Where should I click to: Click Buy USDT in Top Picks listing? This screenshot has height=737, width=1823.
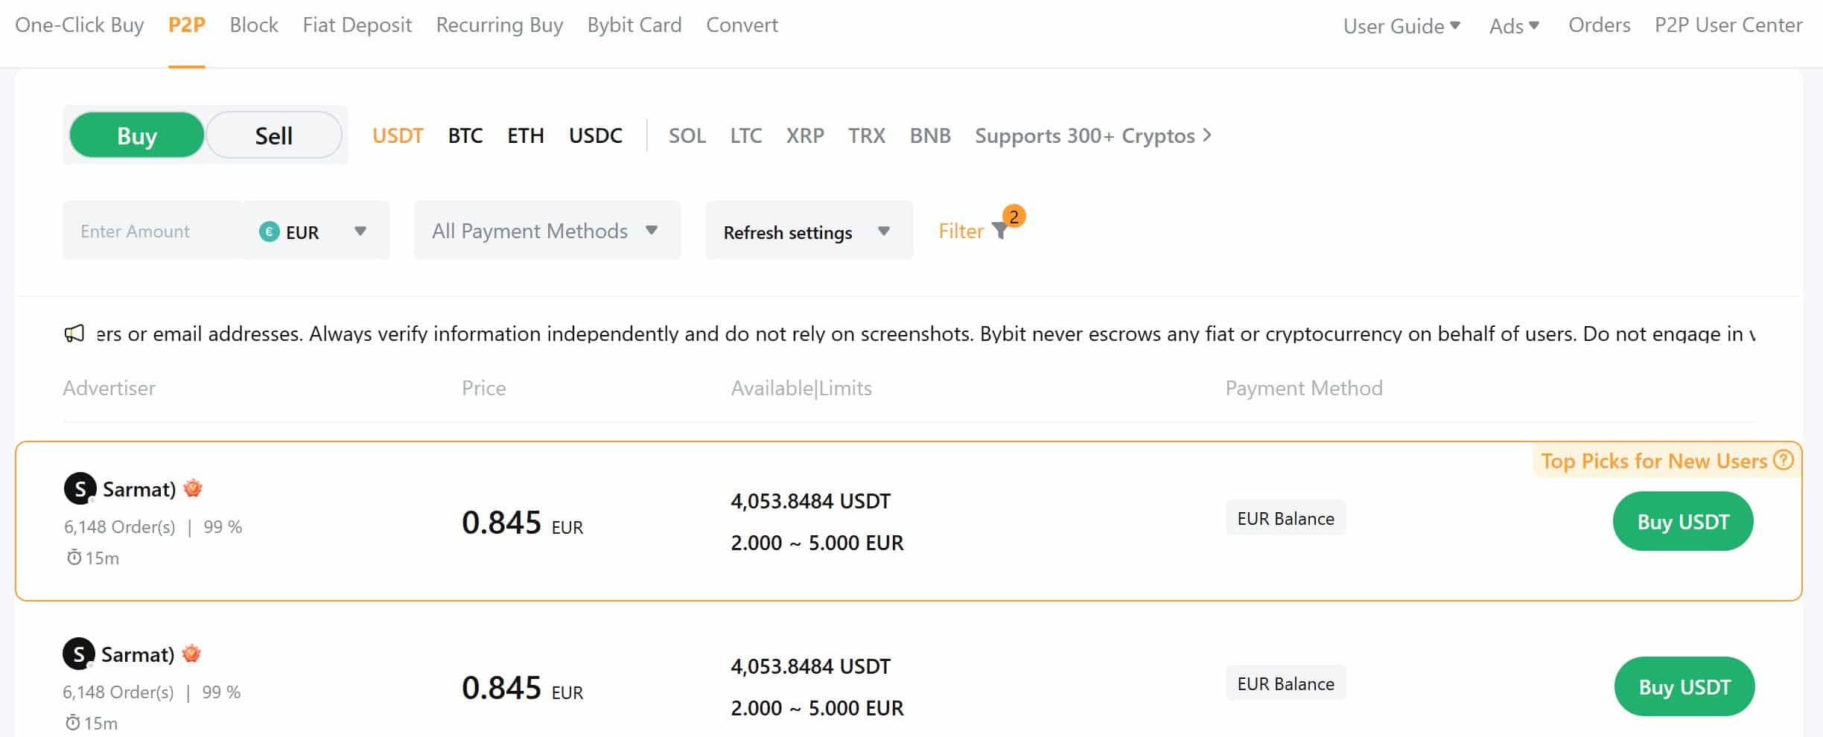(x=1683, y=521)
